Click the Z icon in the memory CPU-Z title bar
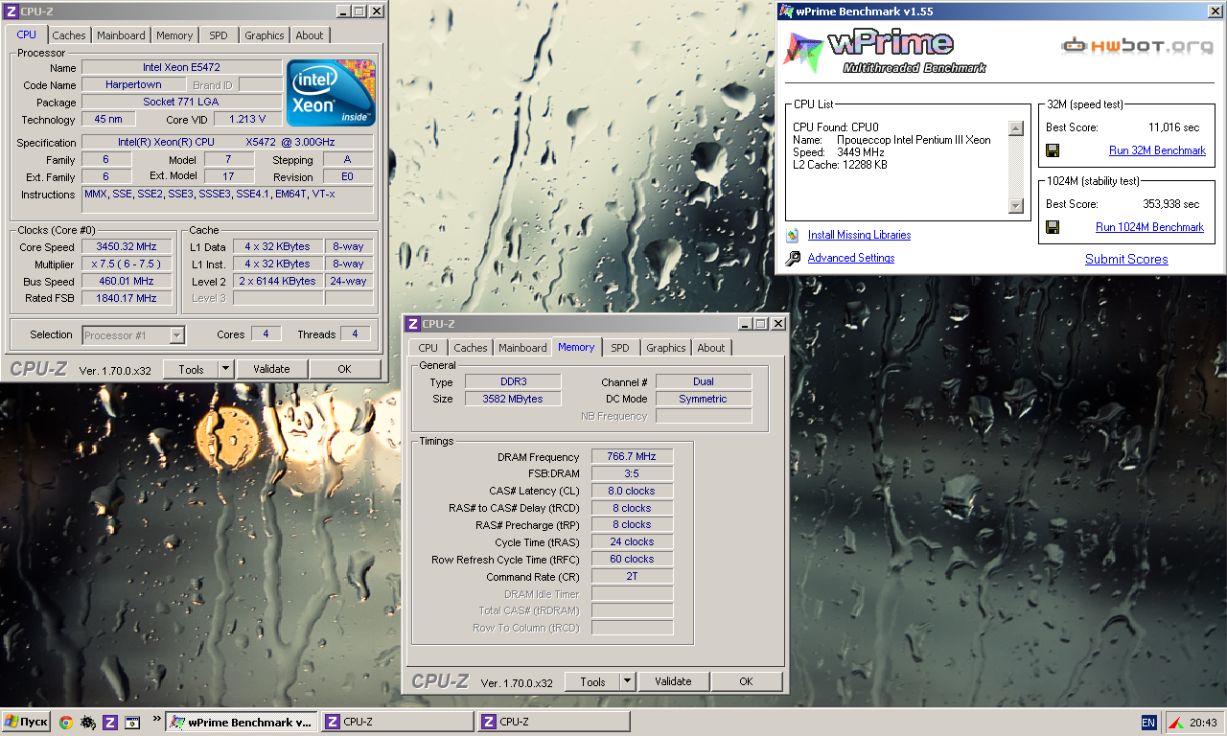1227x736 pixels. click(413, 324)
